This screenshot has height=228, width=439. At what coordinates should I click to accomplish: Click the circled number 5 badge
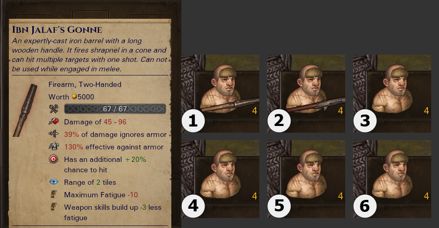[279, 206]
